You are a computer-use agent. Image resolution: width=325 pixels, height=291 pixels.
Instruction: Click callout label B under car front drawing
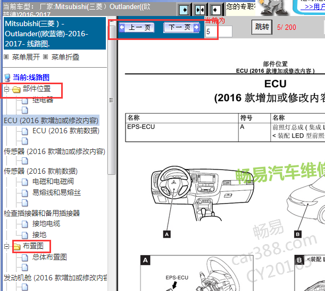298,235
